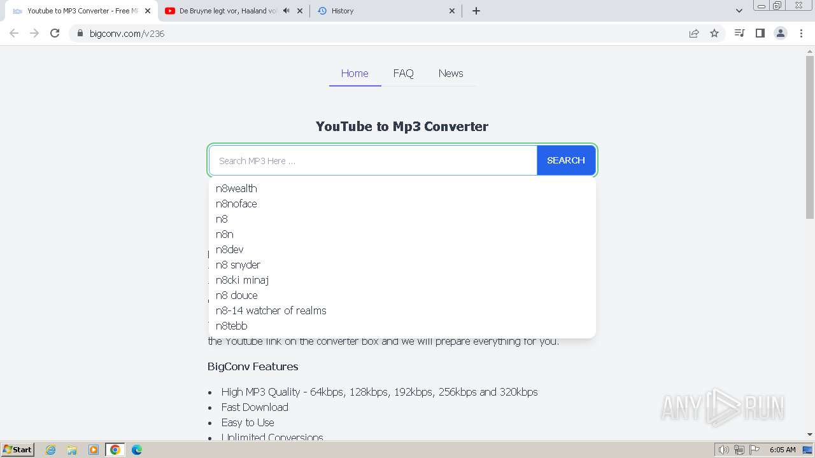
Task: Close the Youtube to MP3 Converter tab
Action: click(x=147, y=11)
